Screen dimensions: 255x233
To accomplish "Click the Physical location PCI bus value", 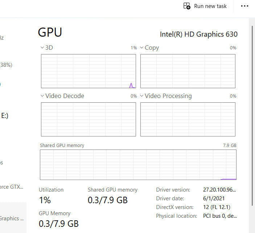I will click(x=220, y=216).
